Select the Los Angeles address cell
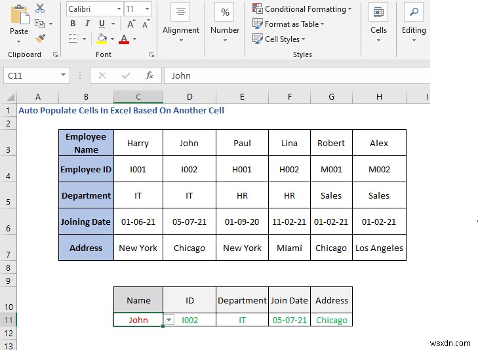 [x=379, y=248]
